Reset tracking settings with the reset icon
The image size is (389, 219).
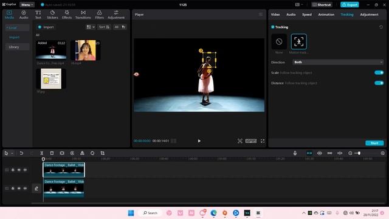pos(381,27)
